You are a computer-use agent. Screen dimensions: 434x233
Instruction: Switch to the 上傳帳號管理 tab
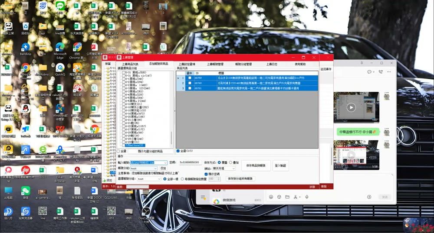(x=215, y=64)
